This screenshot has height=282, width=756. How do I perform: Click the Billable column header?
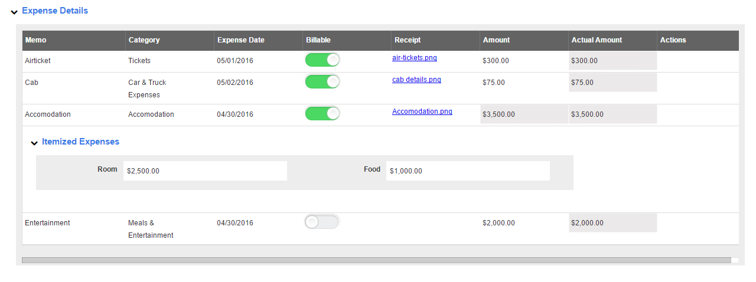pos(318,40)
